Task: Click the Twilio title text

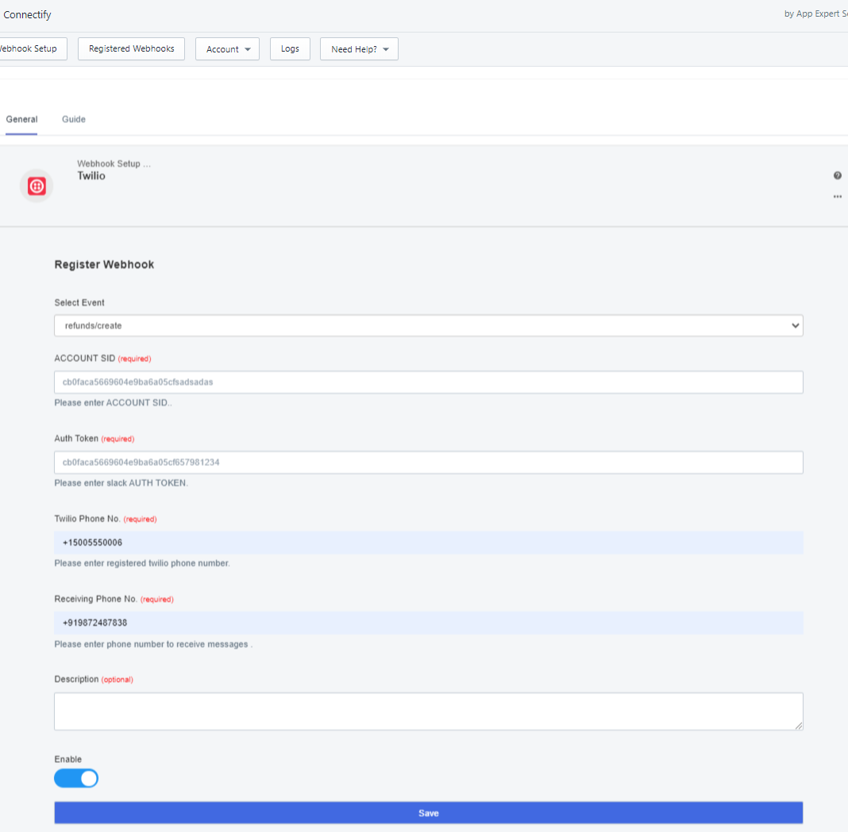Action: click(91, 175)
